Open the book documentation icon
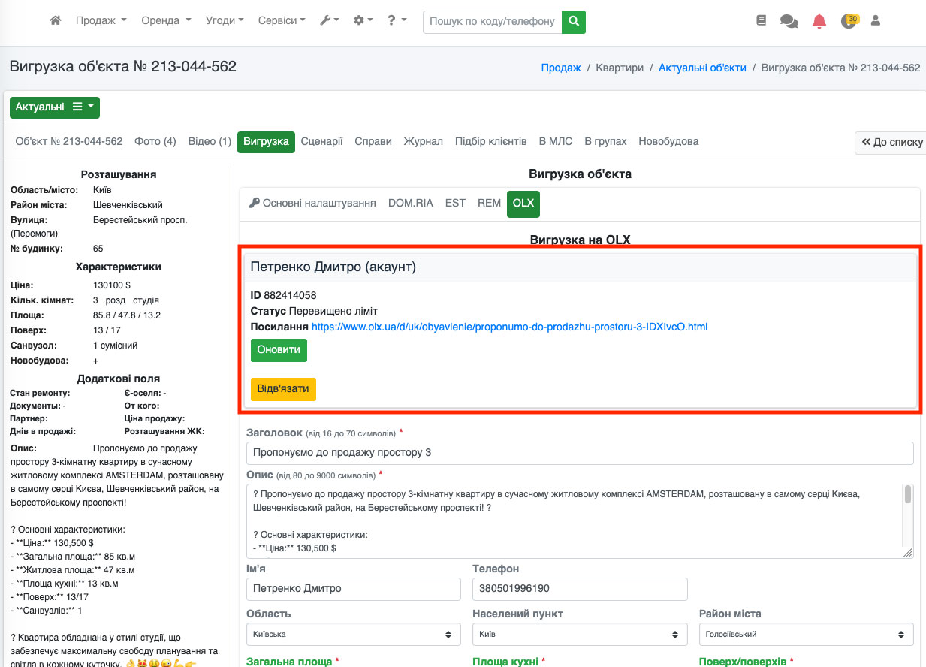 [x=761, y=22]
